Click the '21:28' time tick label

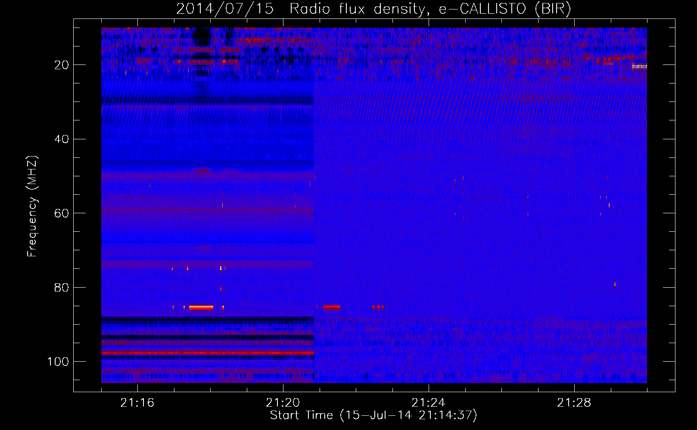click(x=574, y=403)
